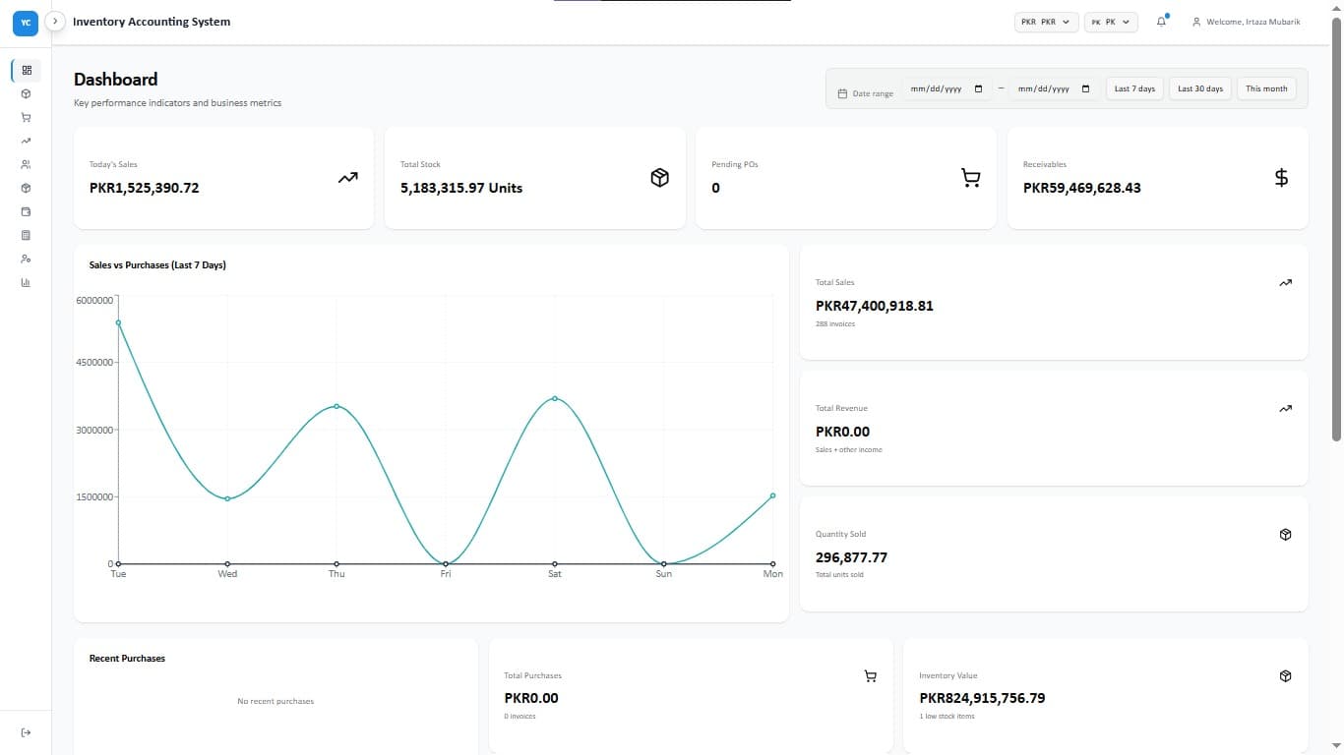1344x755 pixels.
Task: Select the ledger table icon in sidebar
Action: pos(27,235)
